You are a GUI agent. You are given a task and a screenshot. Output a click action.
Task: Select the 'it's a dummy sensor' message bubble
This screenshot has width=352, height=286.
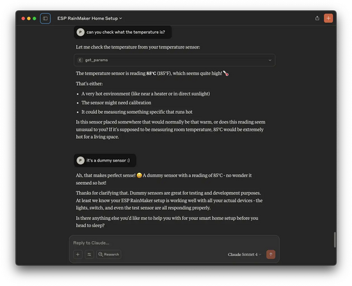point(105,161)
